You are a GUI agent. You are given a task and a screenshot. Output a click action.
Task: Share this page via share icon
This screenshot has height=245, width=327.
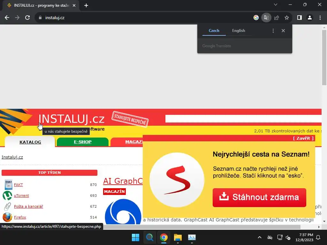(277, 18)
